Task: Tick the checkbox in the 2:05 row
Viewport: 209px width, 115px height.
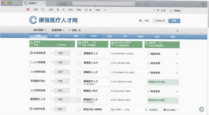Action: (x=79, y=82)
